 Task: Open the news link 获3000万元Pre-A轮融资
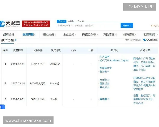(144, 84)
